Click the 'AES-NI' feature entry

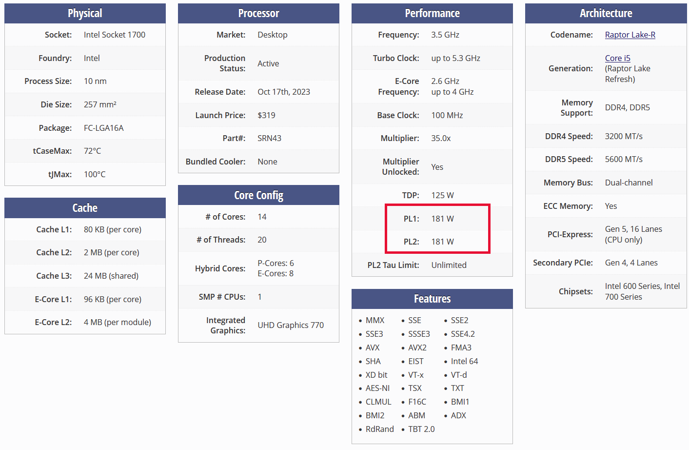pos(378,388)
